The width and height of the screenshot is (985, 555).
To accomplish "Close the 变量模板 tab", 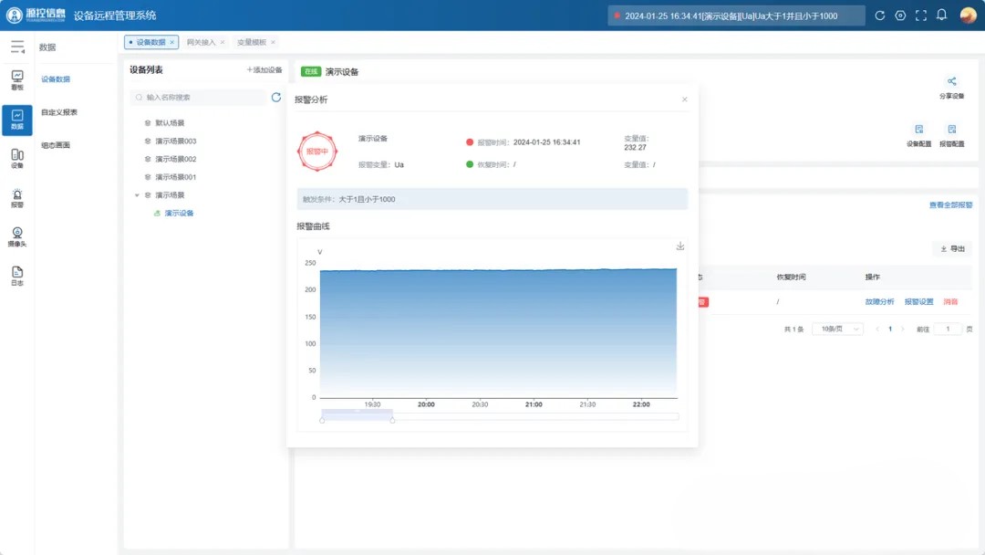I will click(x=273, y=42).
